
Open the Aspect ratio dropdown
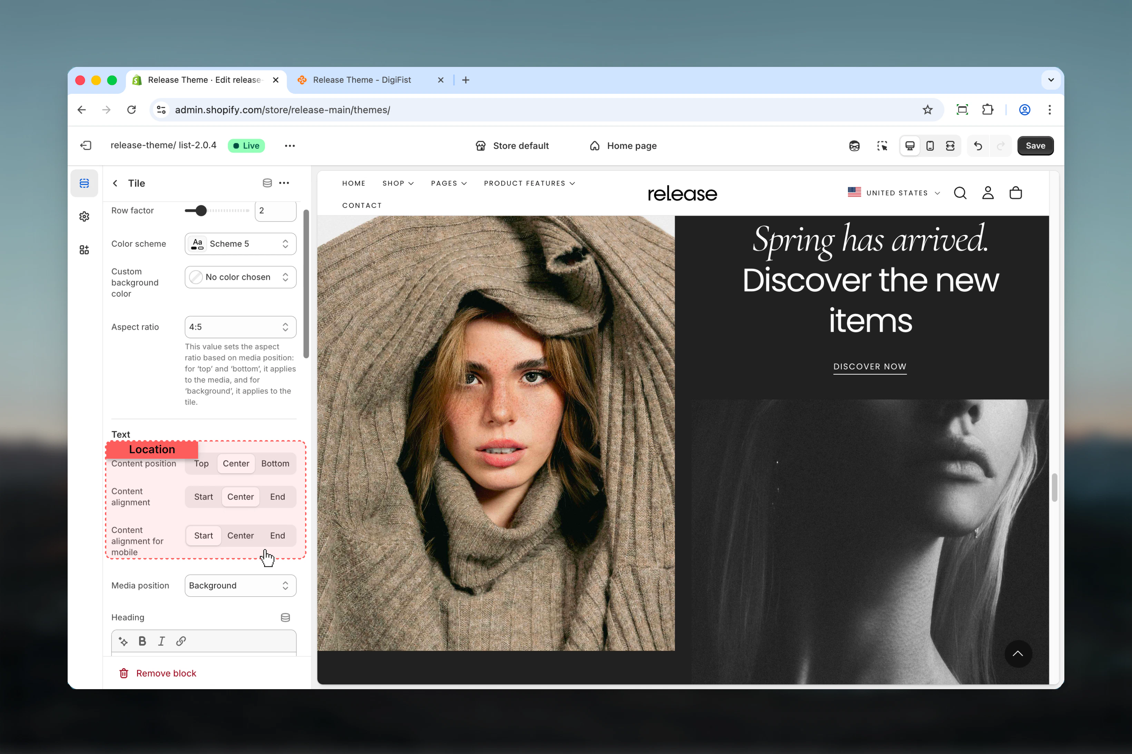(x=241, y=327)
